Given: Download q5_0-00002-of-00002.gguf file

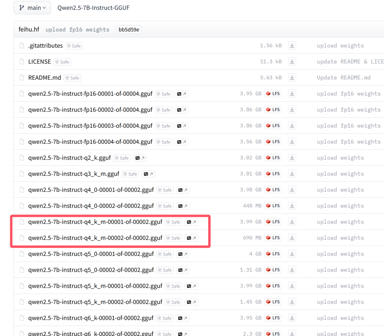Looking at the screenshot, I should click(292, 270).
